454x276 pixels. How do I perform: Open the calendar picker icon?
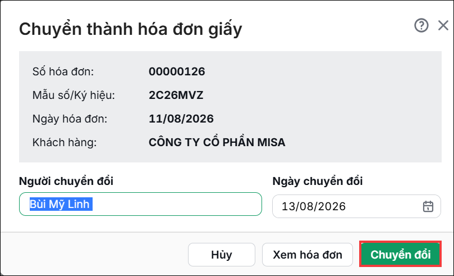[x=428, y=206]
